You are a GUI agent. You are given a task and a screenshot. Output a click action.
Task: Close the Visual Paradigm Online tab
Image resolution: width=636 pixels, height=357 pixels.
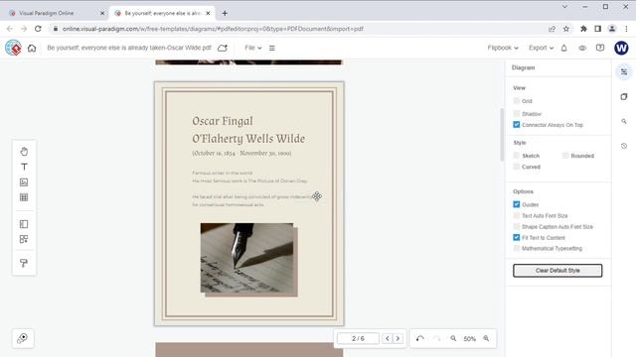(102, 13)
